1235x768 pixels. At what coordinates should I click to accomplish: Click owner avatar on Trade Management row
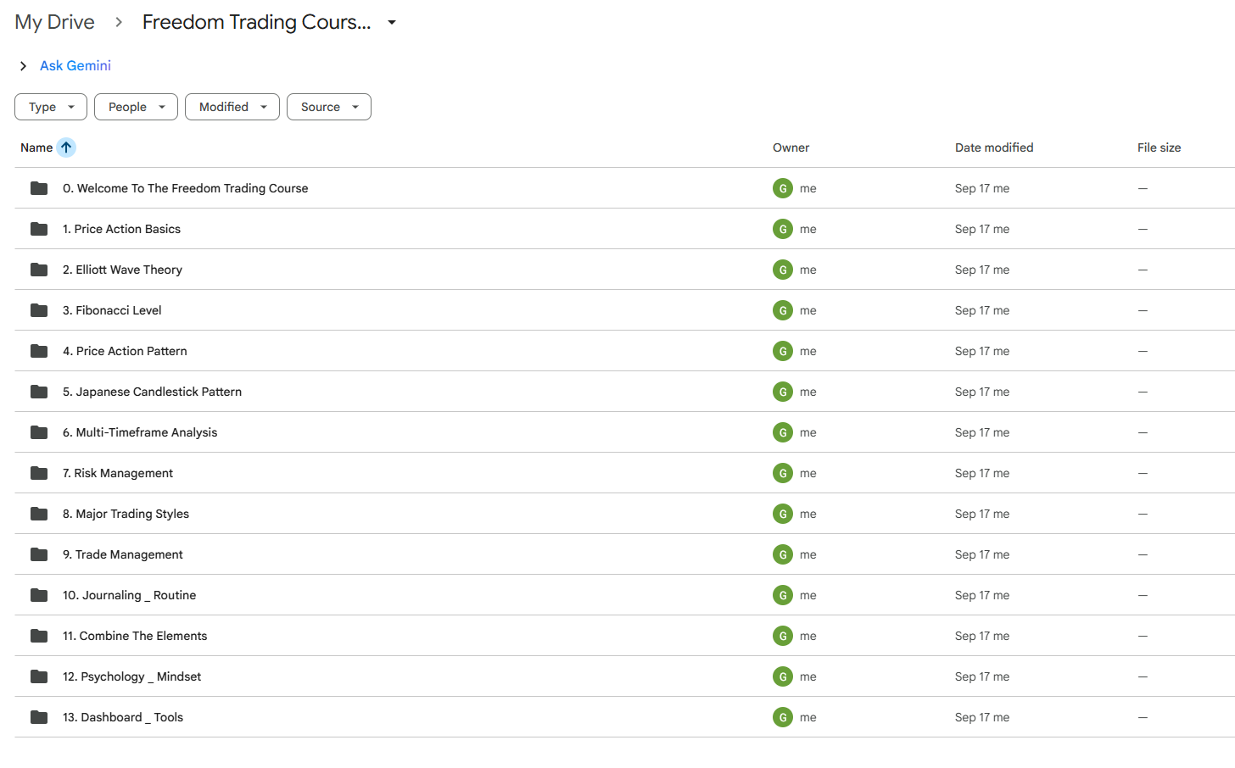pos(782,554)
